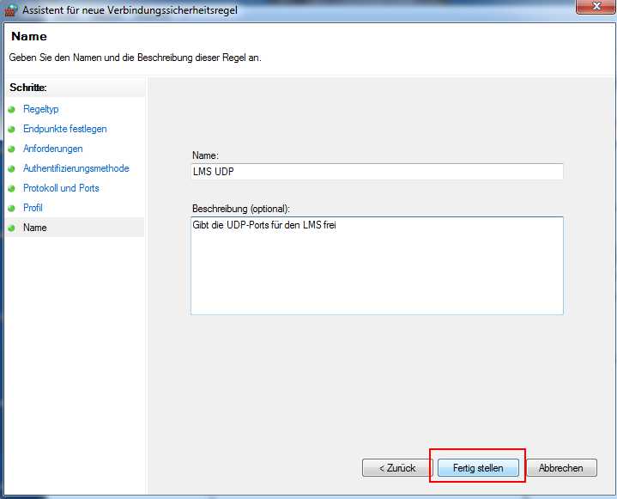Screen dimensions: 617x499
Task: Click into the Name field containing LMS UDP
Action: [377, 171]
